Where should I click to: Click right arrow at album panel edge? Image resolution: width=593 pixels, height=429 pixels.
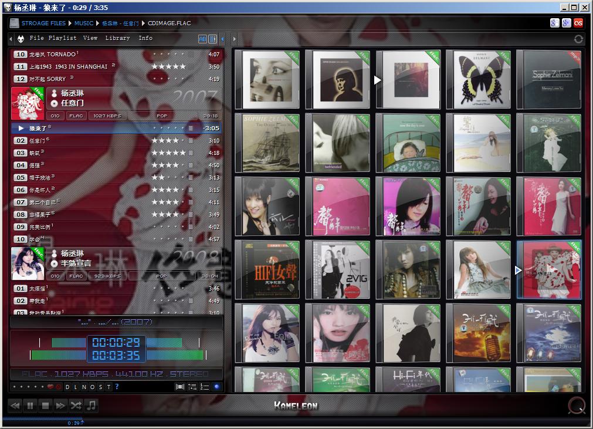point(235,39)
